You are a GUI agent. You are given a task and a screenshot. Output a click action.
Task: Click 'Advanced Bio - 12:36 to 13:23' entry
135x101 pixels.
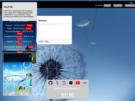pos(15,47)
